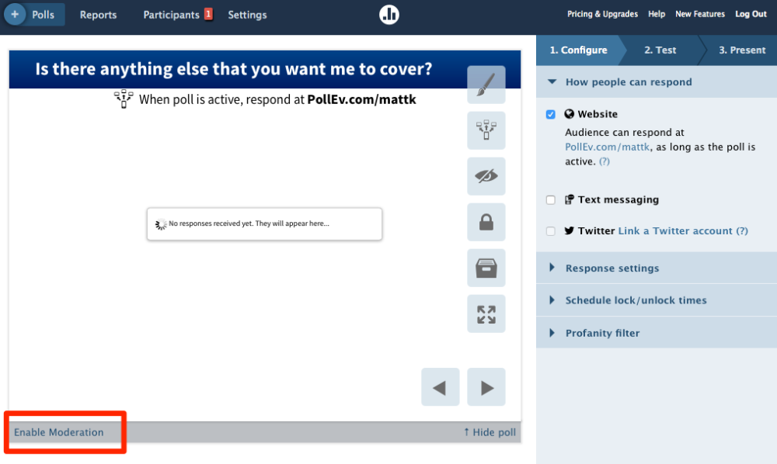Click the Website globe icon
Viewport: 777px width, 464px height.
point(570,114)
